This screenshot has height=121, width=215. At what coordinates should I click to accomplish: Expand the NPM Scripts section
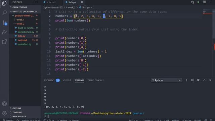pos(19,117)
